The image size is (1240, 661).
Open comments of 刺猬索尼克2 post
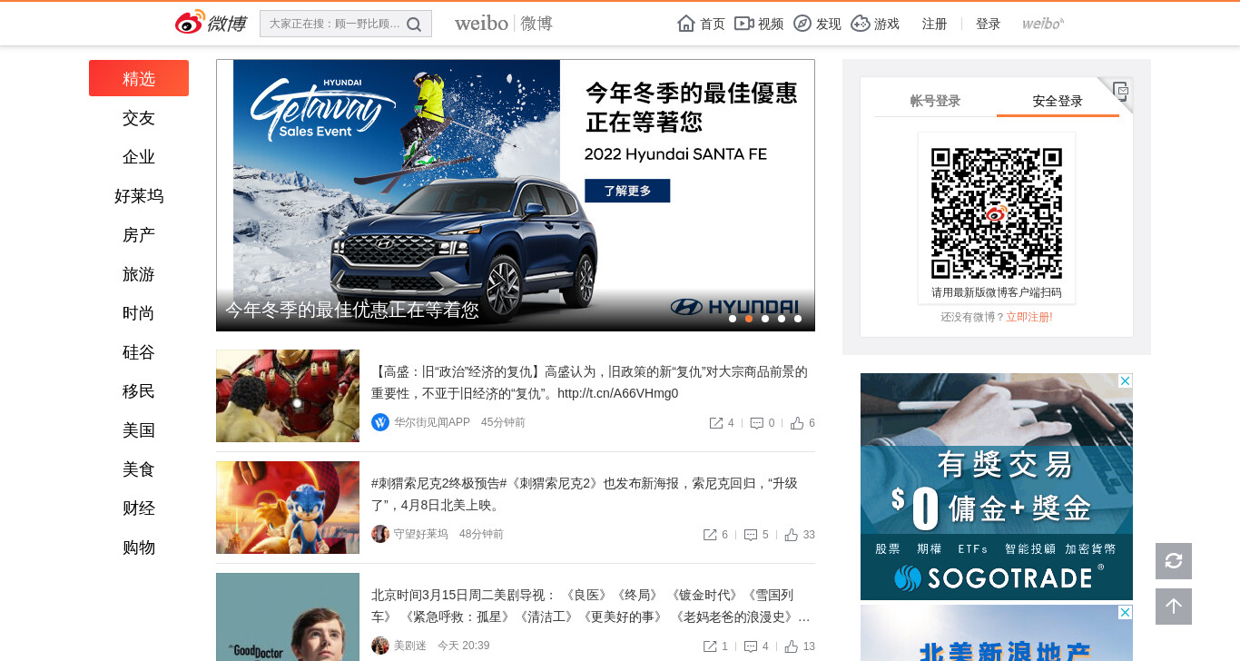click(751, 535)
